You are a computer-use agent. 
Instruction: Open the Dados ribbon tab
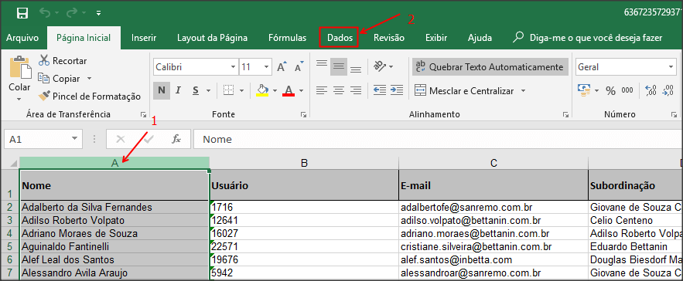(x=340, y=38)
